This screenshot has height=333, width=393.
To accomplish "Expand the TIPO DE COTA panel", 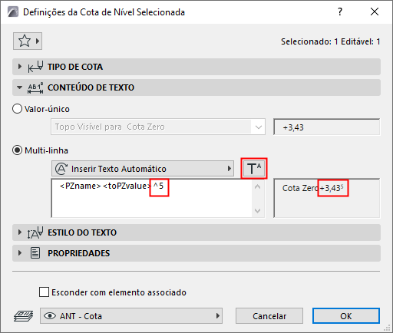I will point(20,67).
